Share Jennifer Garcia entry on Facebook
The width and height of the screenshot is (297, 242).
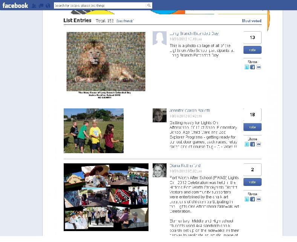click(253, 144)
